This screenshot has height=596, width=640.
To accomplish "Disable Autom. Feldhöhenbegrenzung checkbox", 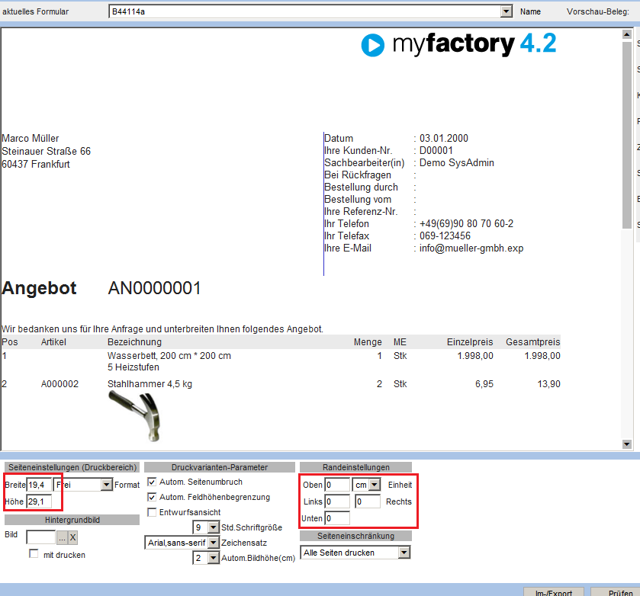I will click(x=152, y=497).
